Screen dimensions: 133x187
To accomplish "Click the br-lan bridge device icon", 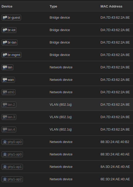I will click(5, 42).
